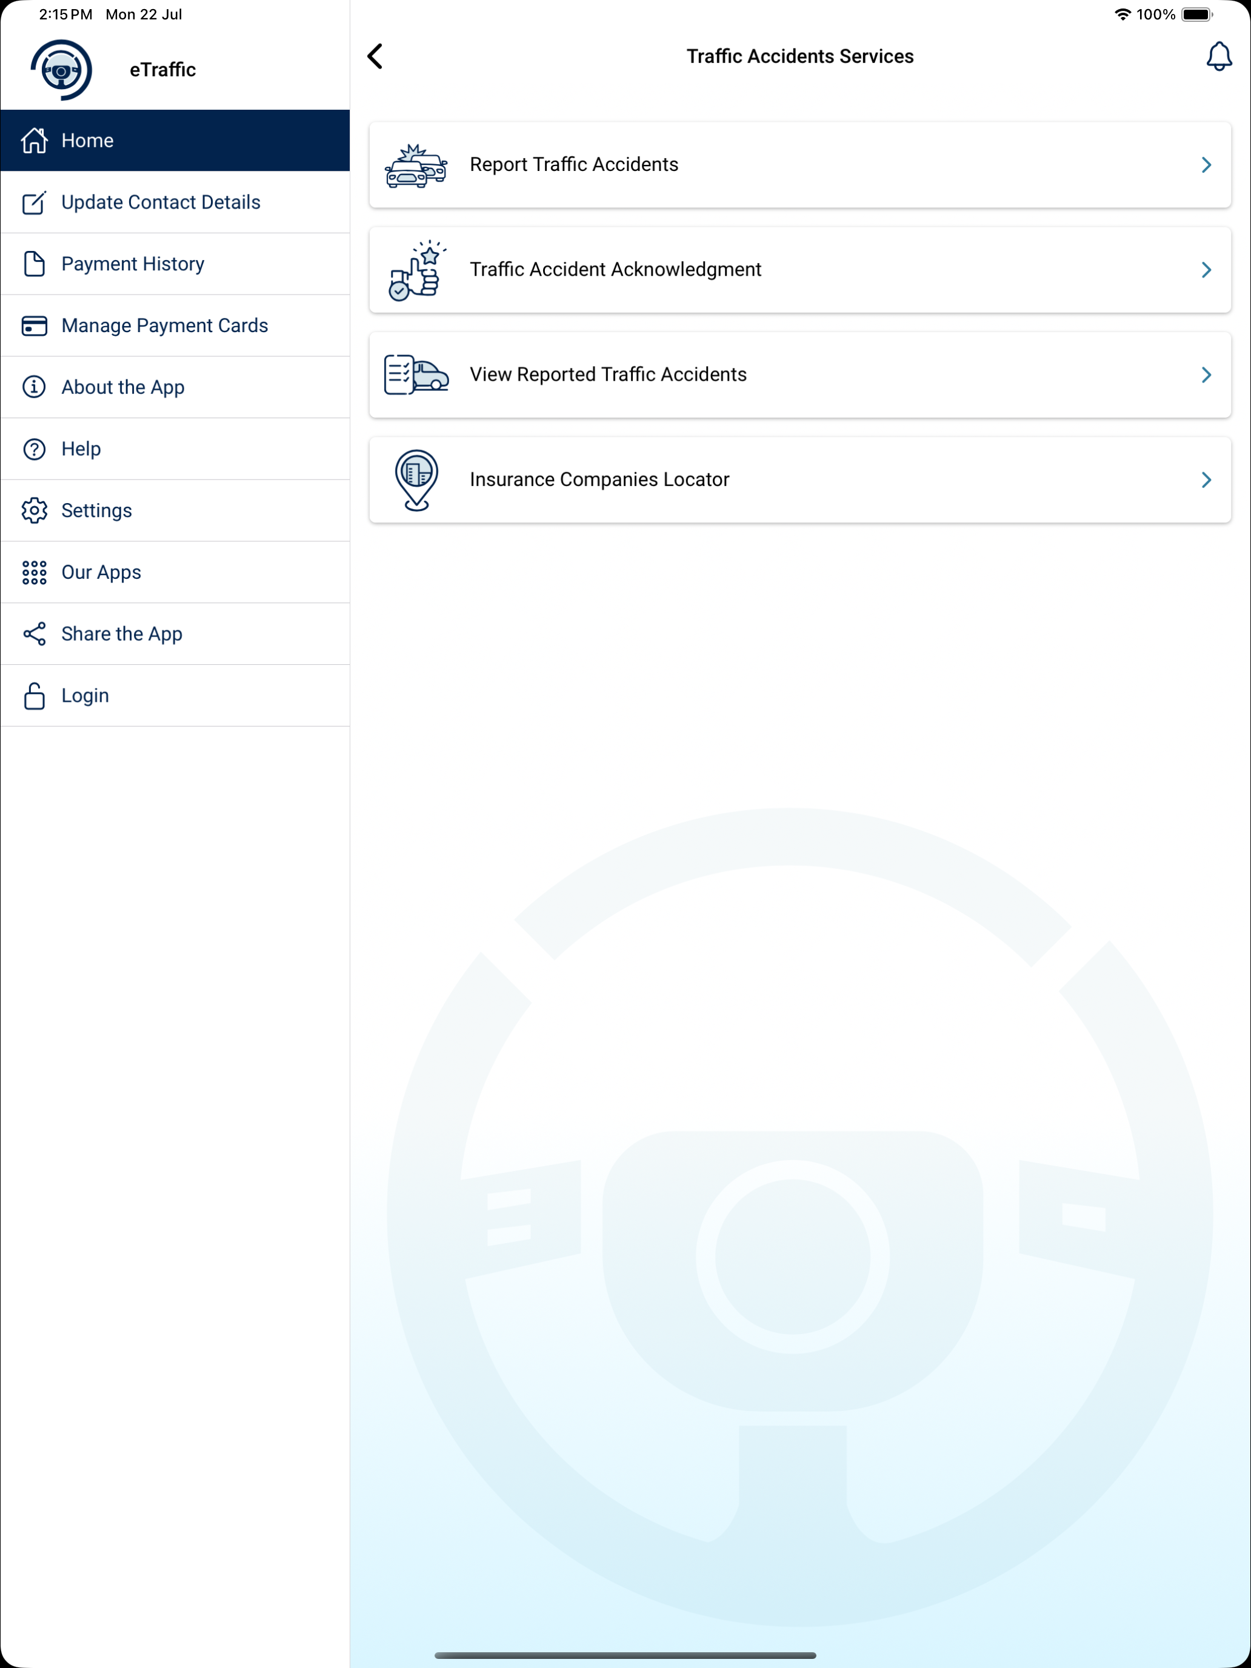
Task: Open Our Apps menu item
Action: pos(175,572)
